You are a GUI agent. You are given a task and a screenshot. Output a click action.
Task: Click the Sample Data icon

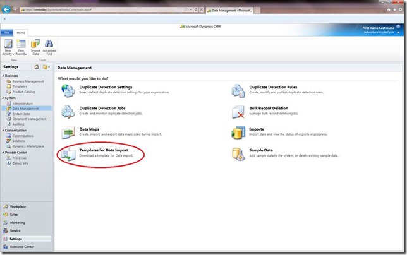coord(238,153)
